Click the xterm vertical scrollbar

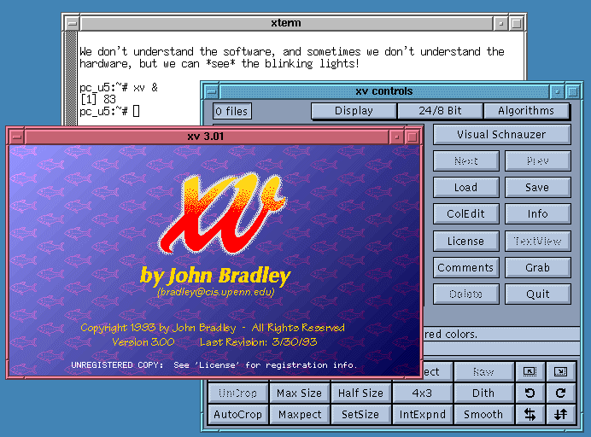click(x=71, y=79)
